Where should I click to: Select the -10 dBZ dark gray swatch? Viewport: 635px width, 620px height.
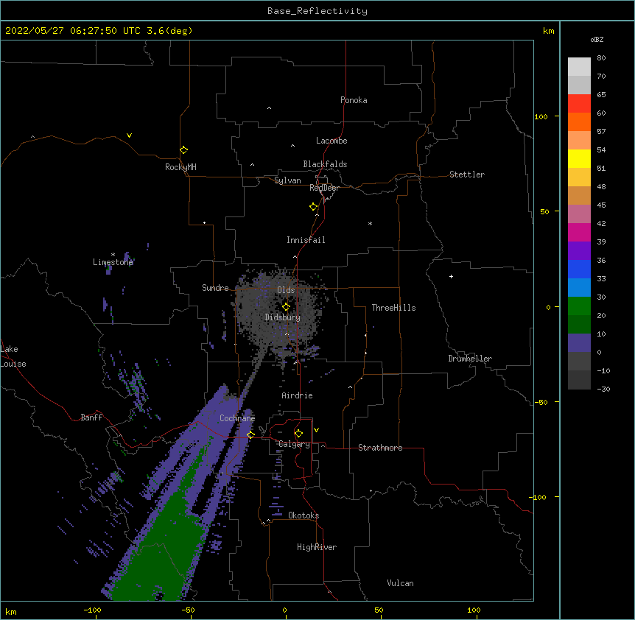(x=579, y=380)
